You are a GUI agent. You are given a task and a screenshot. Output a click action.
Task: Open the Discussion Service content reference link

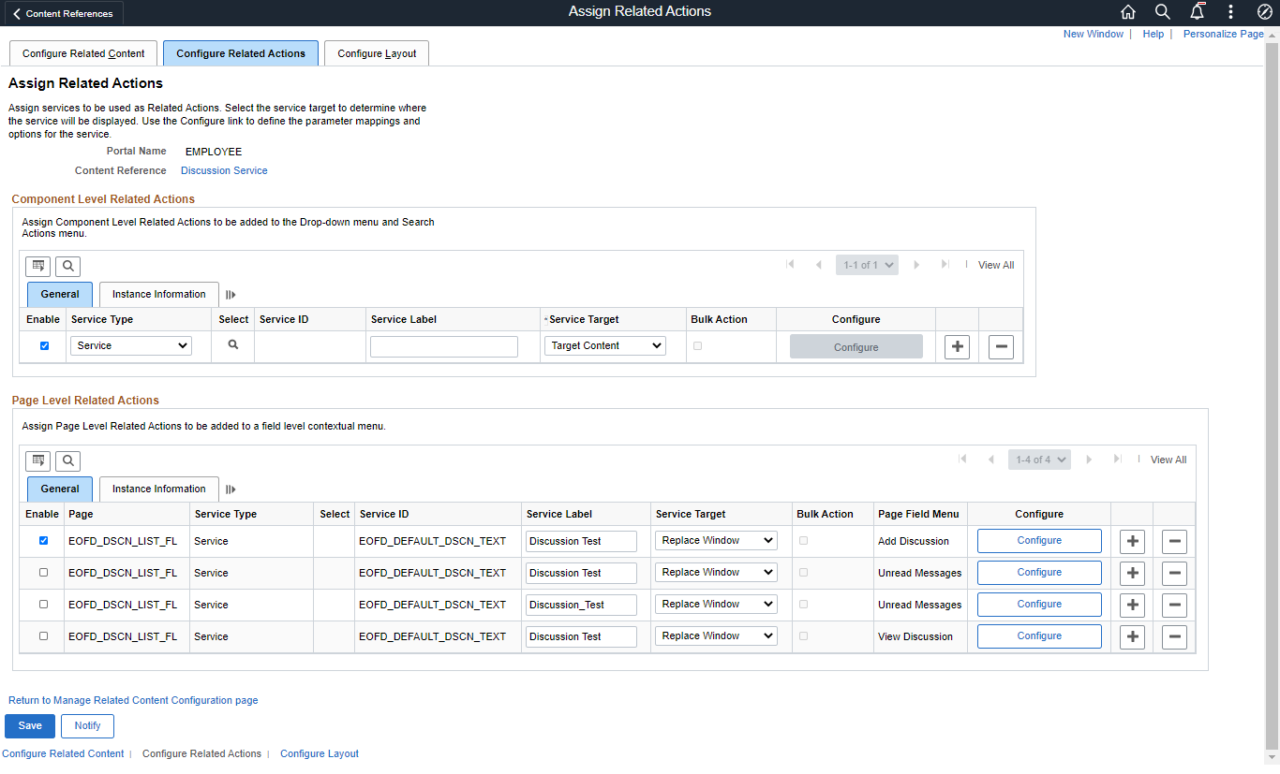(x=224, y=170)
